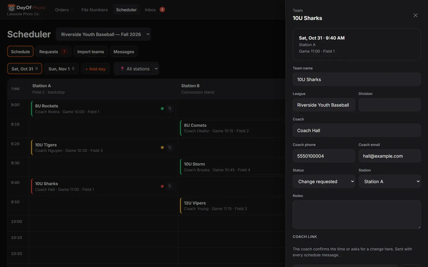Click the League field with Riverside Youth Baseball
Screen dimensions: 428x267
tap(324, 105)
